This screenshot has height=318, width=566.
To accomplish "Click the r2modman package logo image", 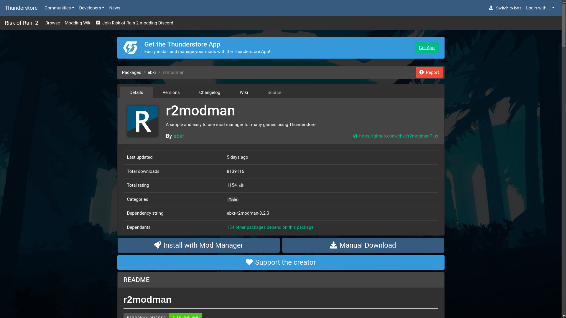I will pyautogui.click(x=142, y=121).
